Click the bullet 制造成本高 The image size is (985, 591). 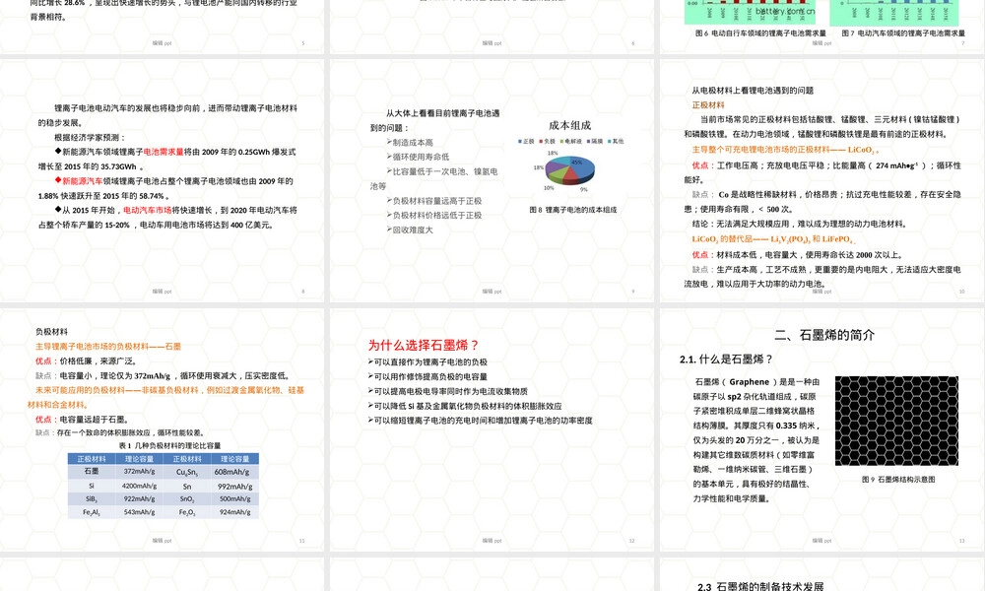click(x=410, y=143)
